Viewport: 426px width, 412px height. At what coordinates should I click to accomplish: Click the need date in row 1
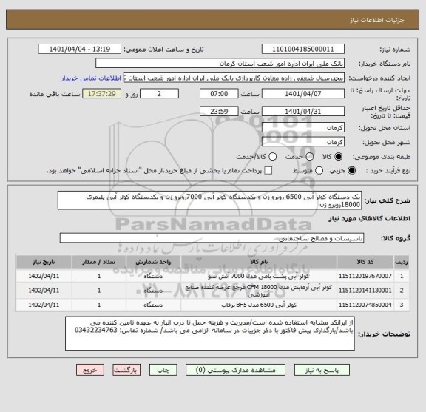(44, 276)
